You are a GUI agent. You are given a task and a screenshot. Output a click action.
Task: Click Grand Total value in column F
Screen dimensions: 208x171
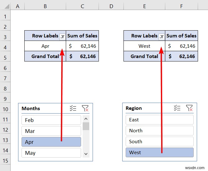[181, 56]
